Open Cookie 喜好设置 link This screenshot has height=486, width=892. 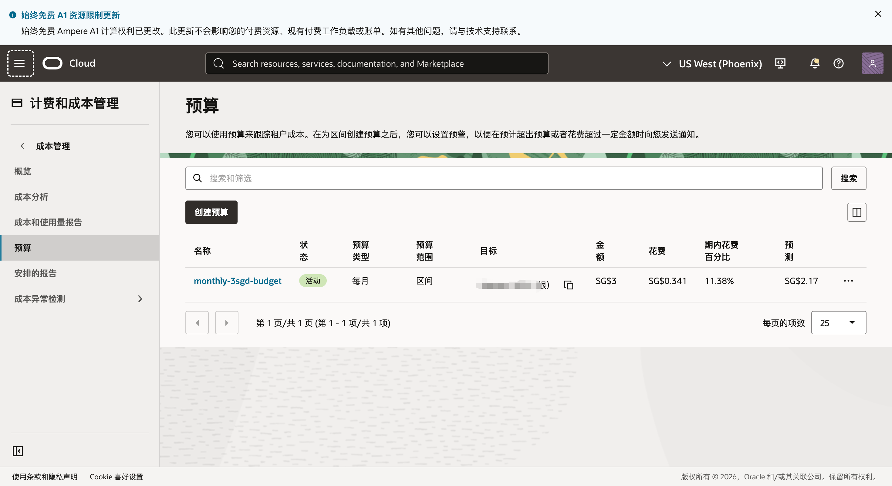point(116,477)
